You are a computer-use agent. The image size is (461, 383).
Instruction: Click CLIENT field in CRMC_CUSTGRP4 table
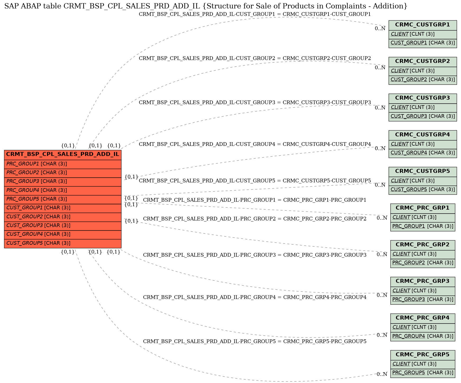pyautogui.click(x=423, y=144)
